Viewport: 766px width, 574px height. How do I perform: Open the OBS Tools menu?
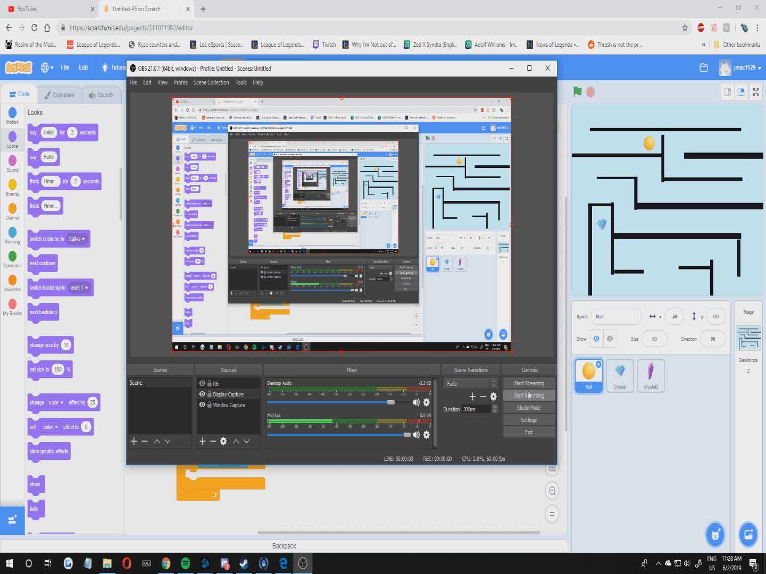pyautogui.click(x=241, y=82)
